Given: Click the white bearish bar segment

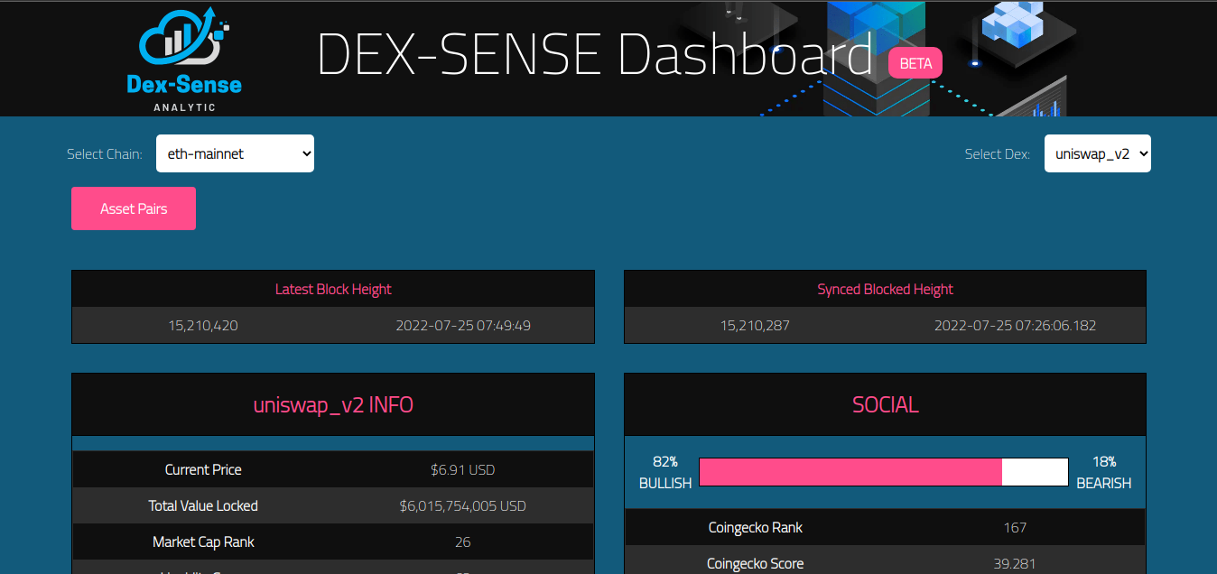Looking at the screenshot, I should click(1035, 472).
